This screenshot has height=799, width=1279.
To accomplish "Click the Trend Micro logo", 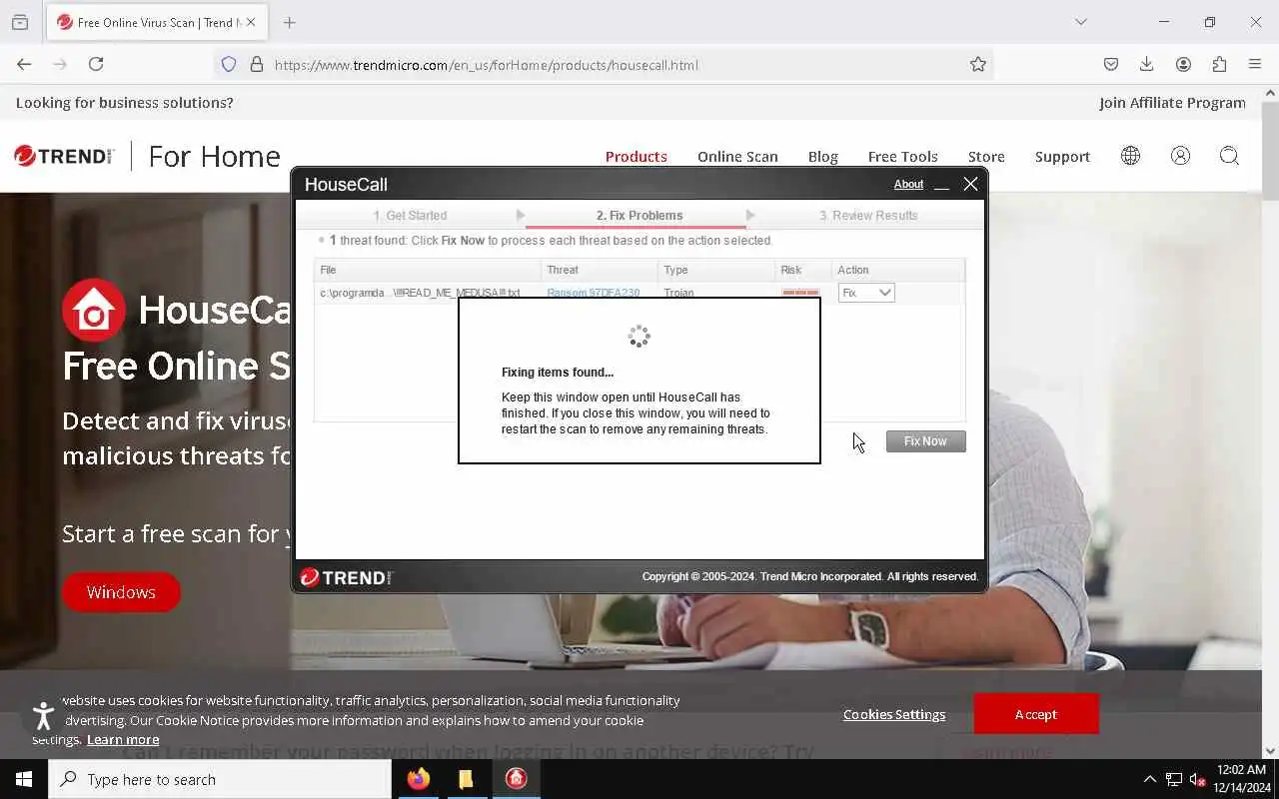I will coord(64,156).
